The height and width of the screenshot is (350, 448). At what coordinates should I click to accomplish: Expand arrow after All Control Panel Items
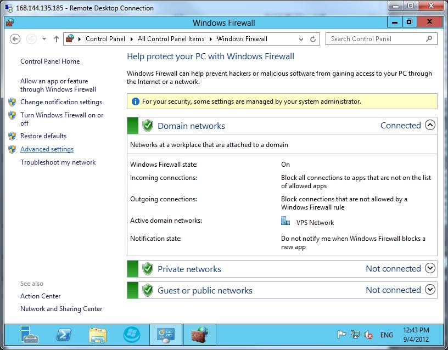tap(211, 39)
